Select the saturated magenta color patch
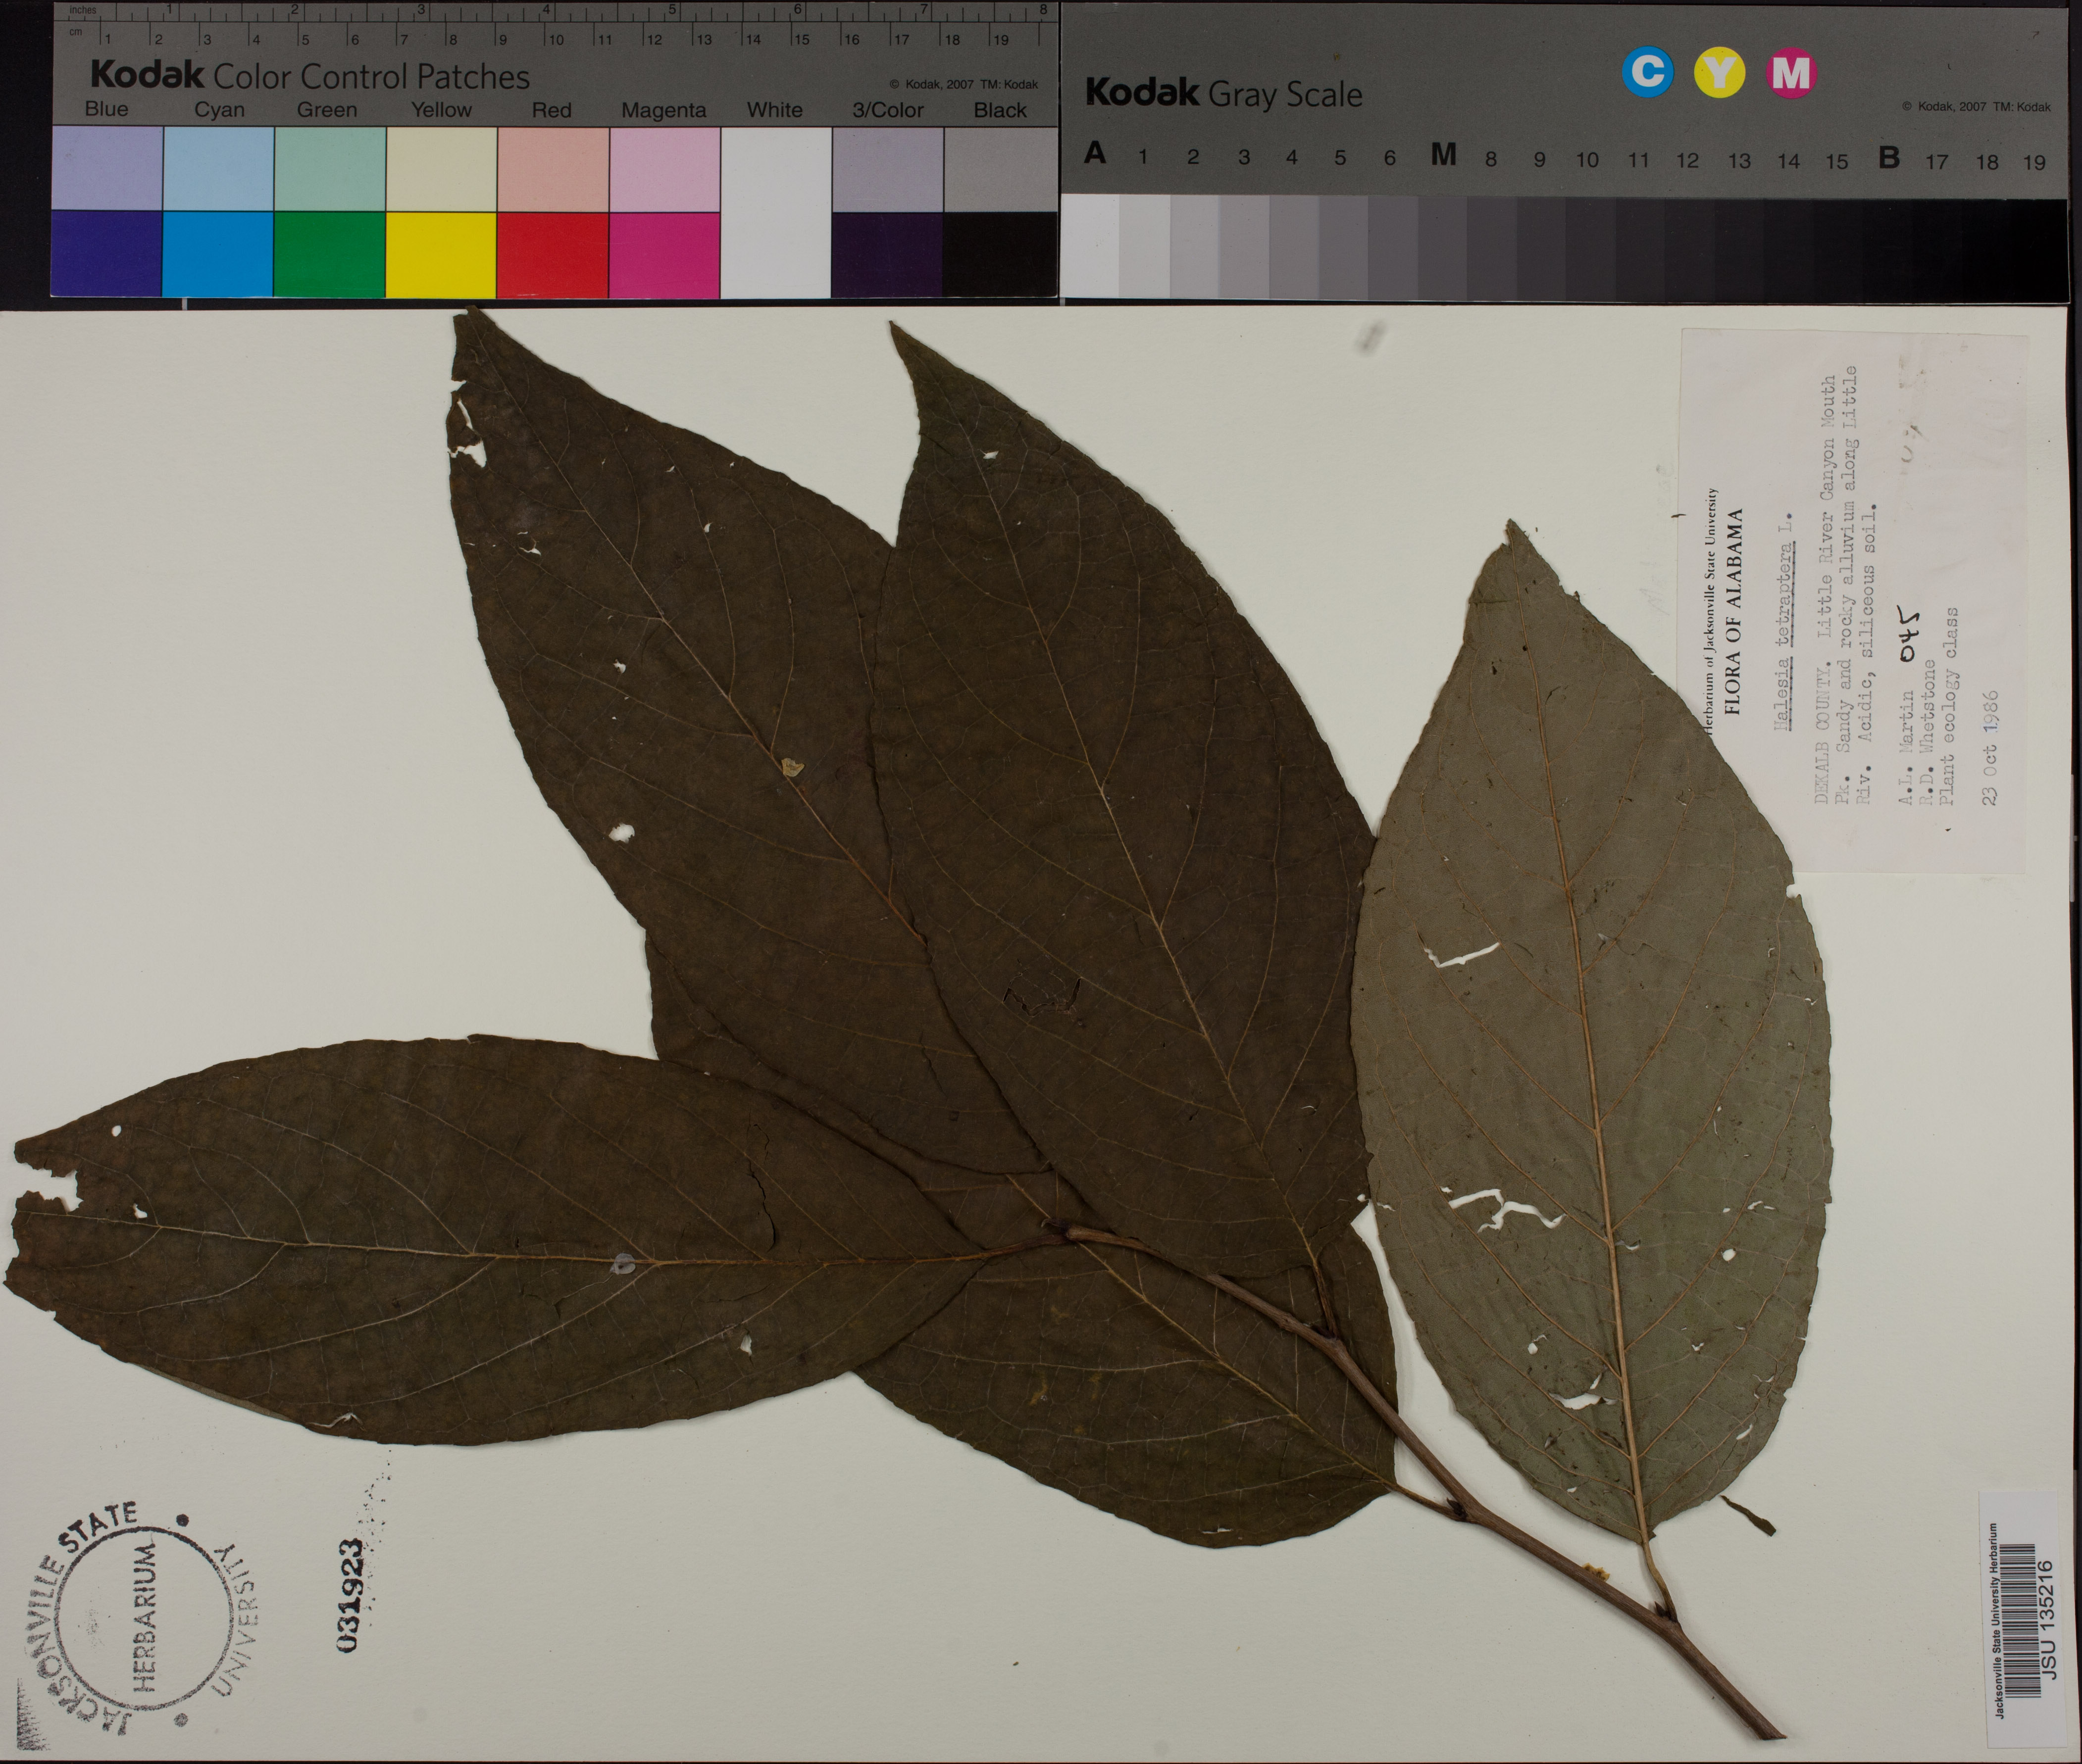Screen dimensions: 2082x1764 click(x=664, y=254)
